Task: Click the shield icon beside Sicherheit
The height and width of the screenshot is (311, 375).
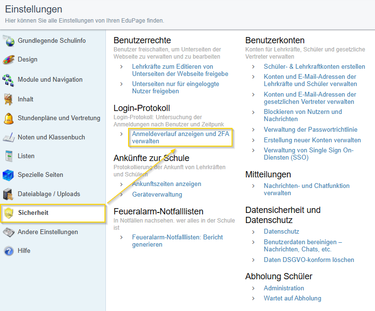Action: click(9, 213)
